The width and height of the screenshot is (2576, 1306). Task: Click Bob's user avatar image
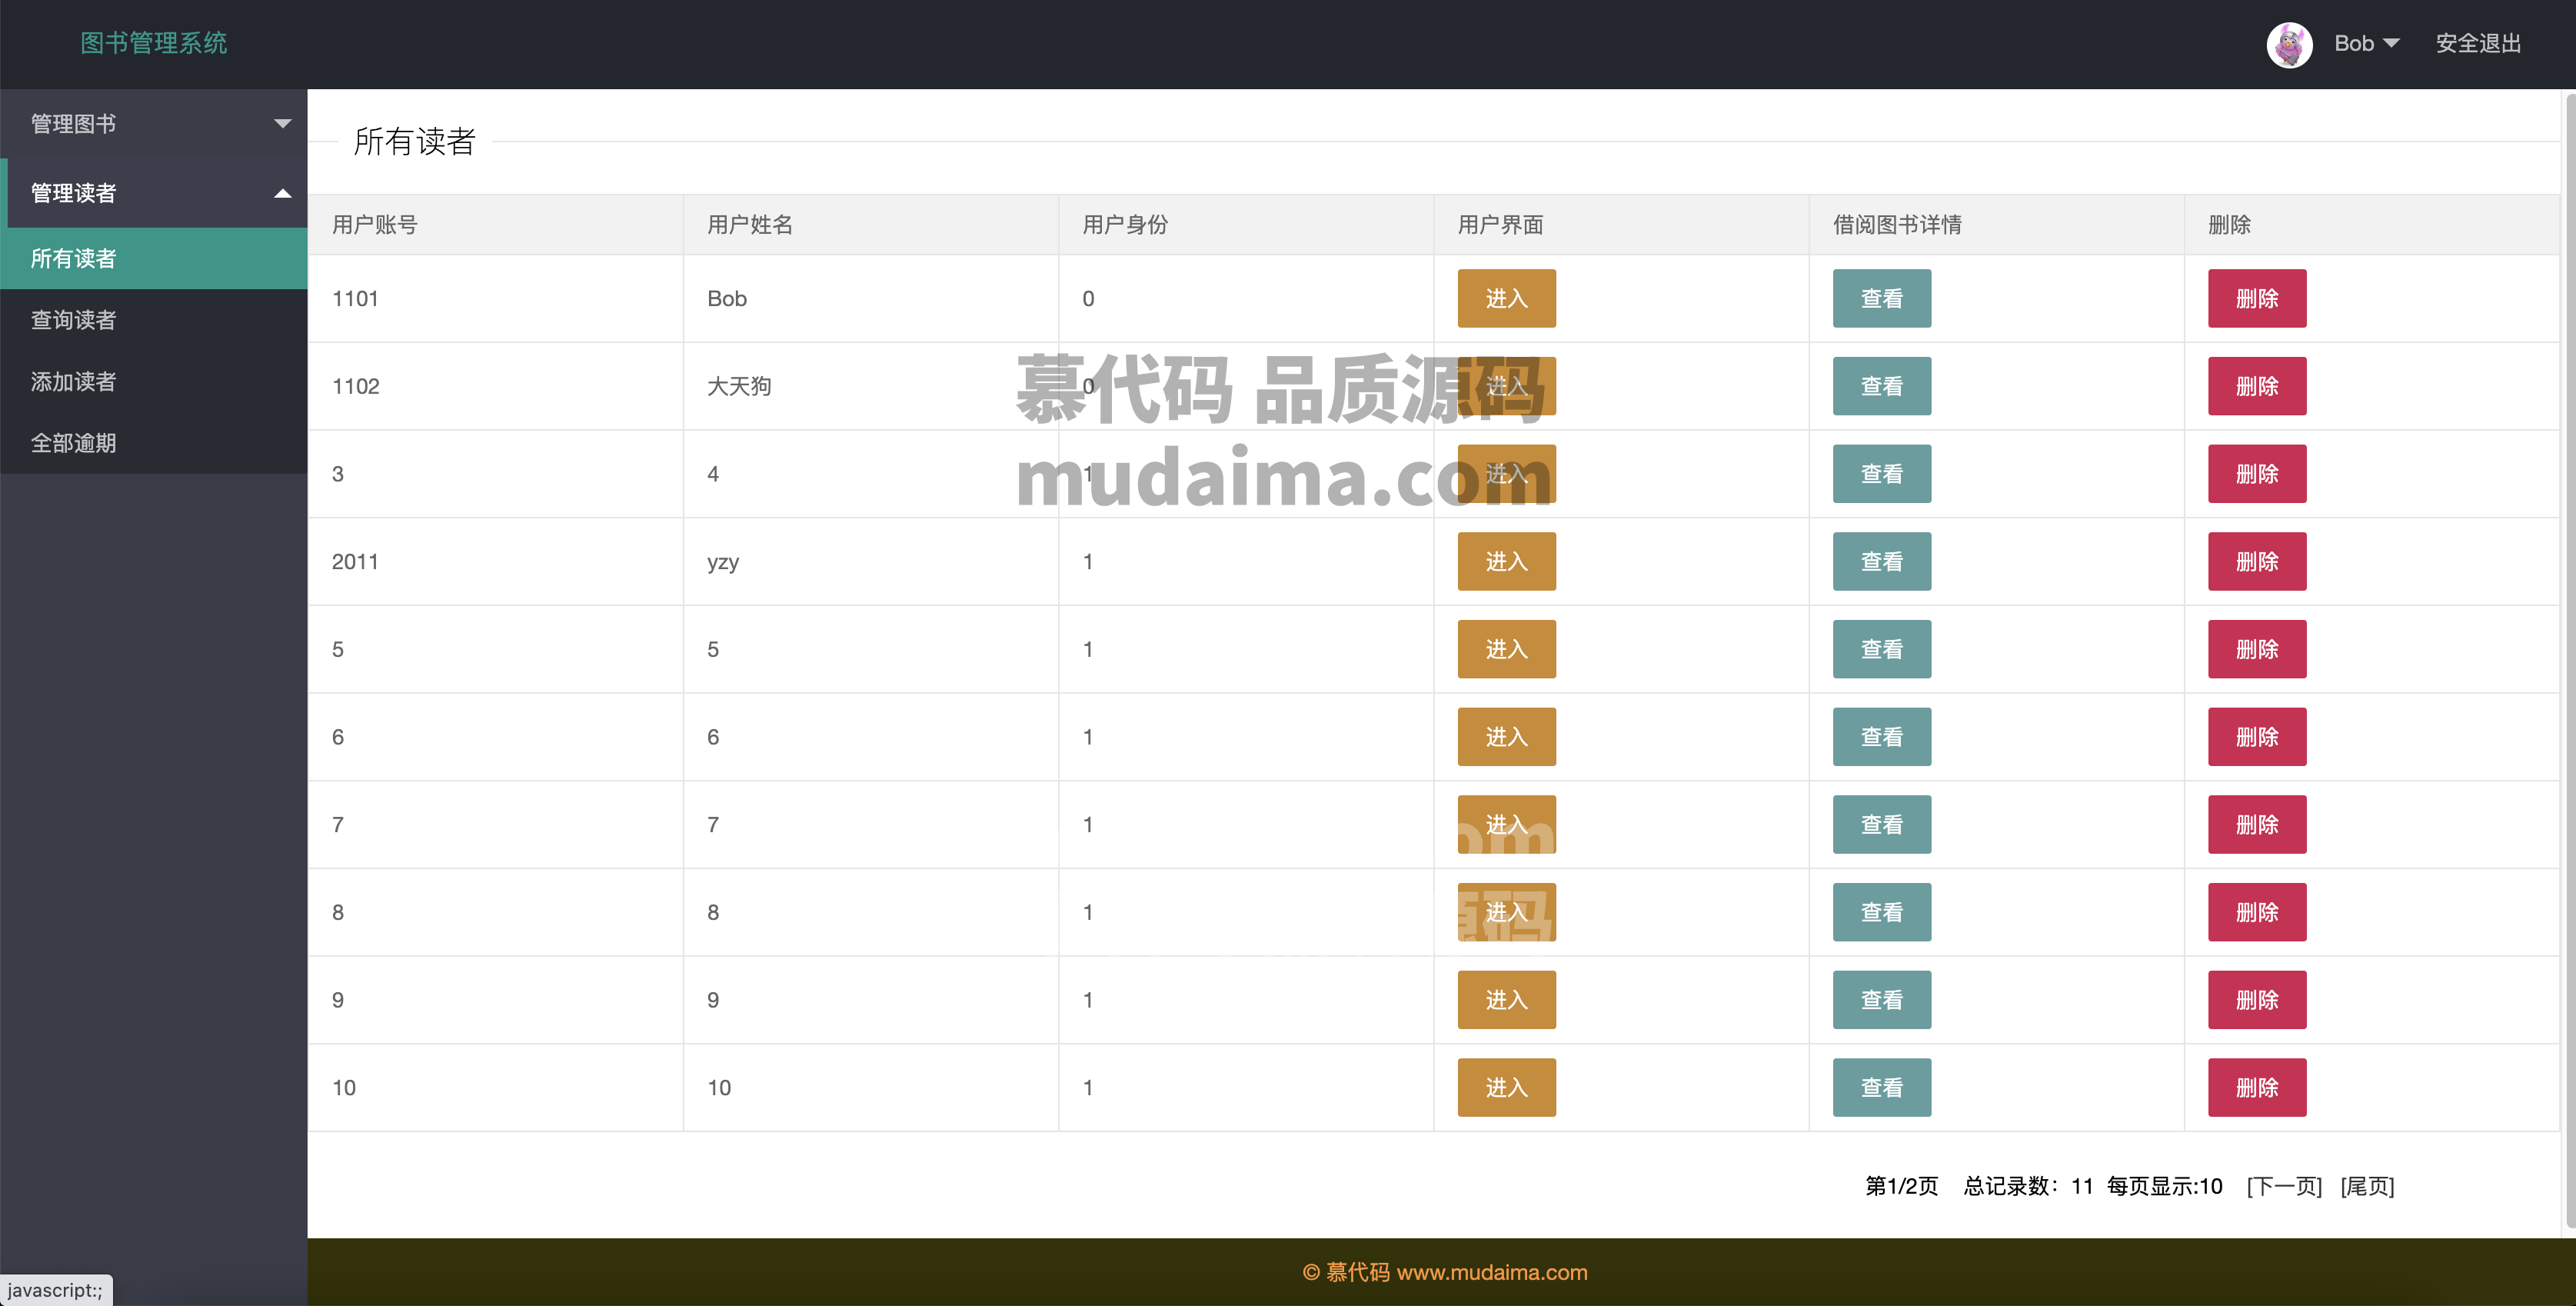[x=2289, y=44]
